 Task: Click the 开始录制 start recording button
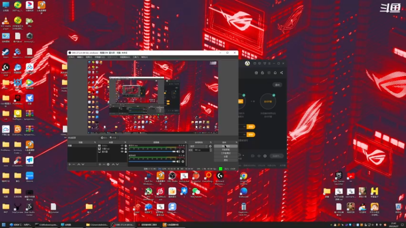(x=225, y=149)
